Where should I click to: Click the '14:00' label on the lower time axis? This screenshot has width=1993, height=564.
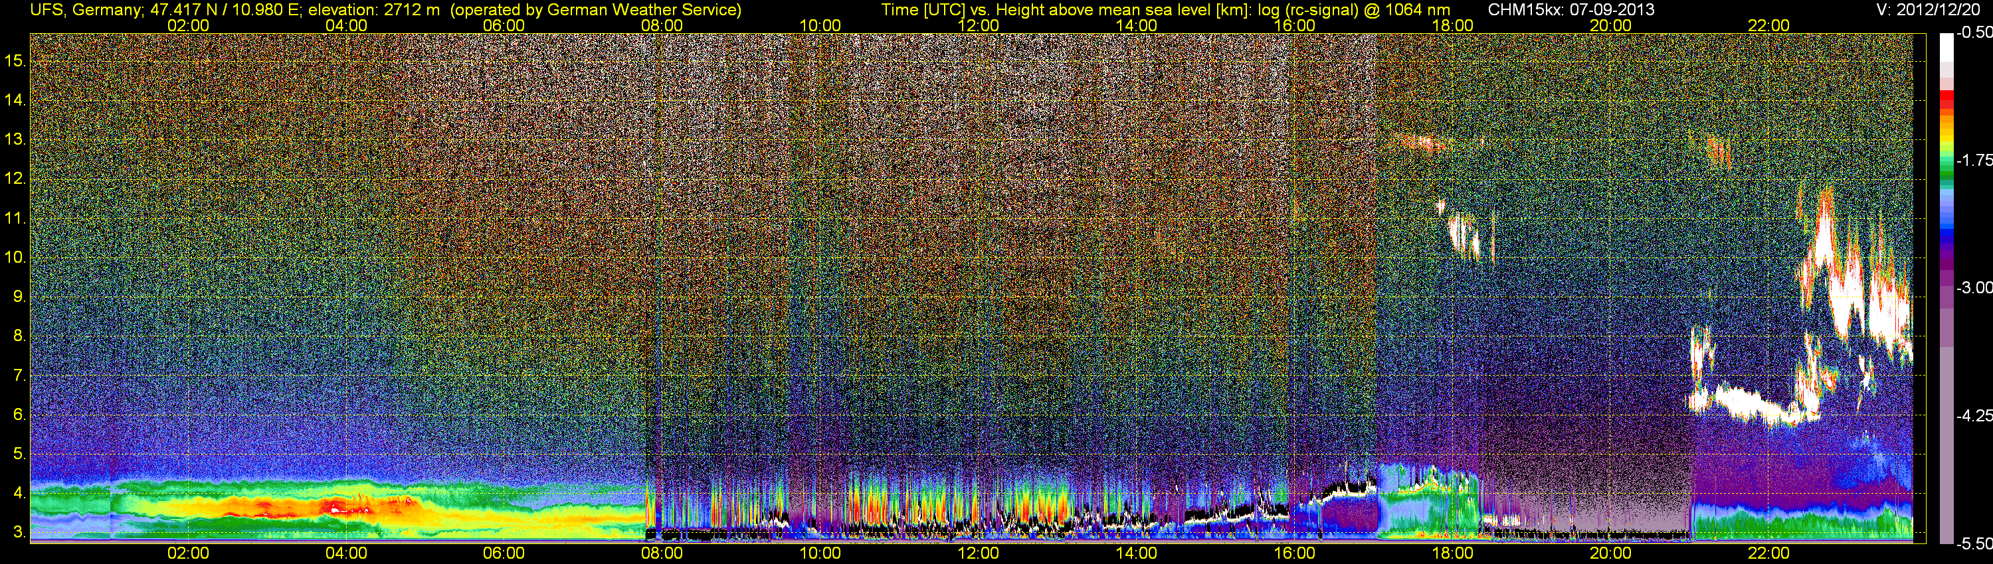[1137, 553]
